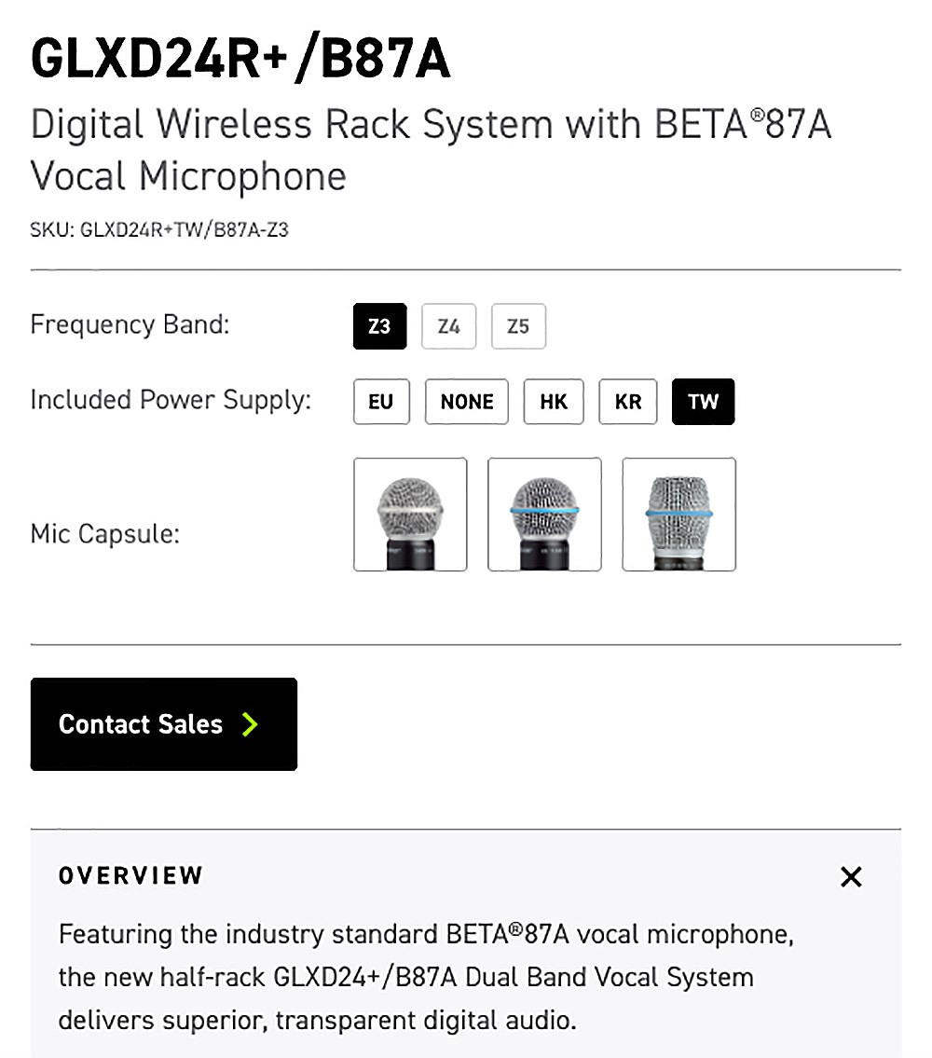The image size is (932, 1058).
Task: Click the Included Power Supply label
Action: [171, 400]
